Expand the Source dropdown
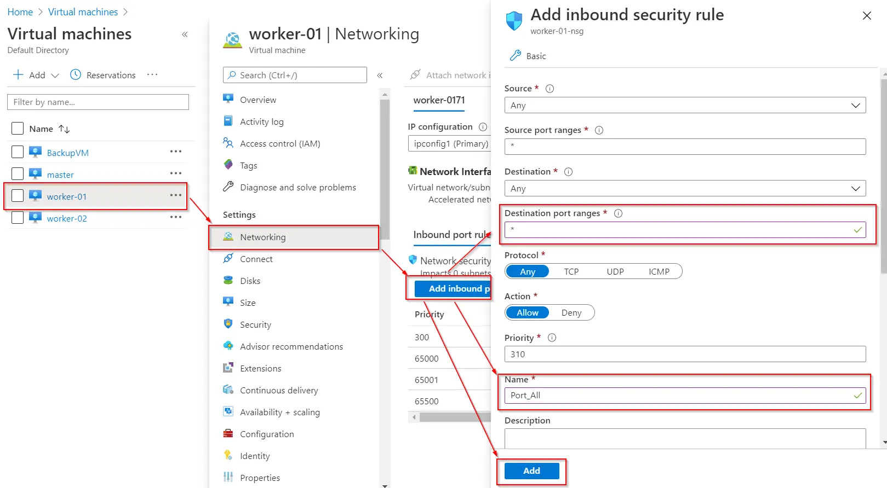 click(685, 106)
